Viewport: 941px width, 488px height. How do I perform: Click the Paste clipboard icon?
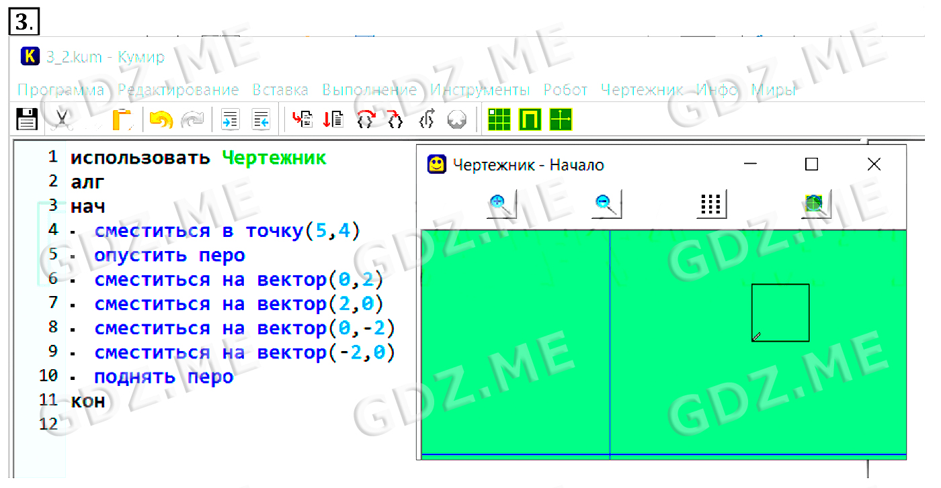click(x=122, y=120)
